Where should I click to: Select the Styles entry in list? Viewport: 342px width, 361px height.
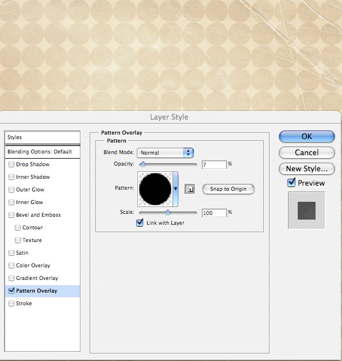click(x=43, y=137)
